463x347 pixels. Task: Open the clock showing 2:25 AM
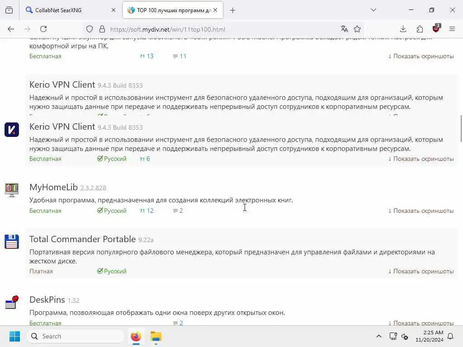[430, 336]
